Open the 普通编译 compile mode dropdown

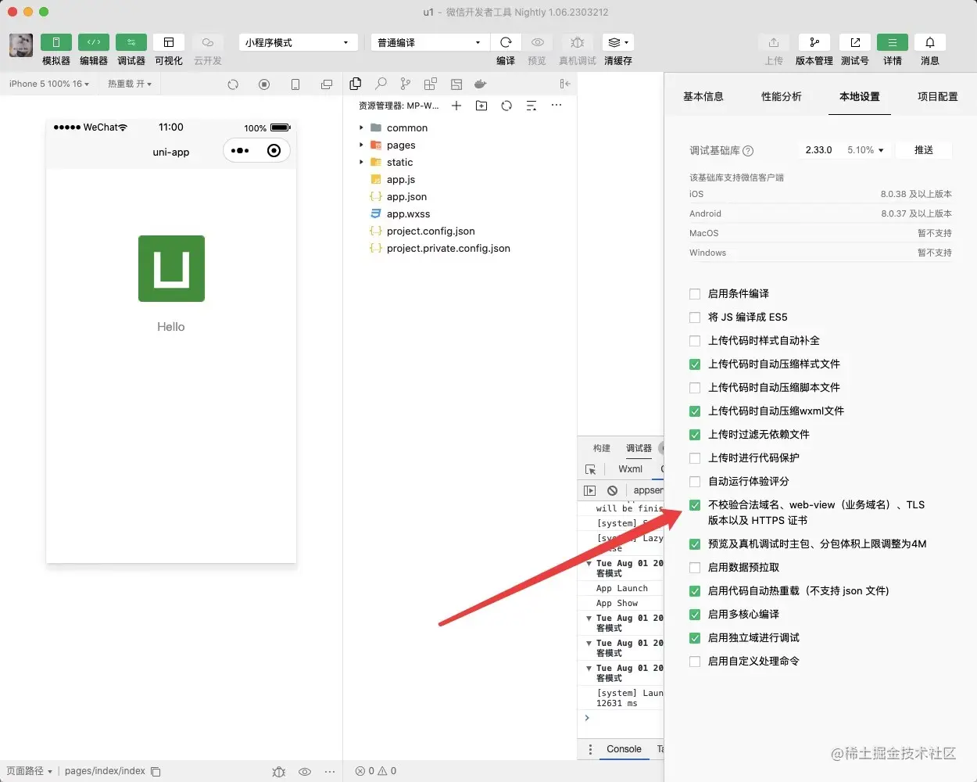(430, 42)
